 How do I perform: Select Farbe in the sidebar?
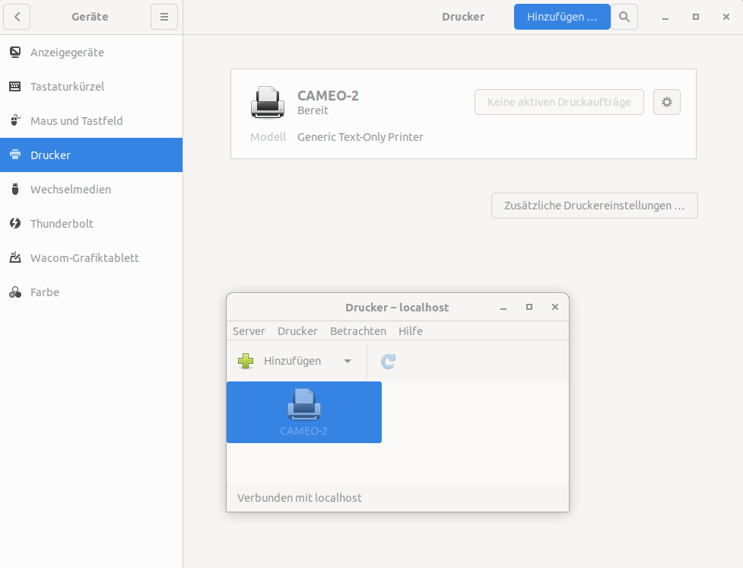coord(44,292)
